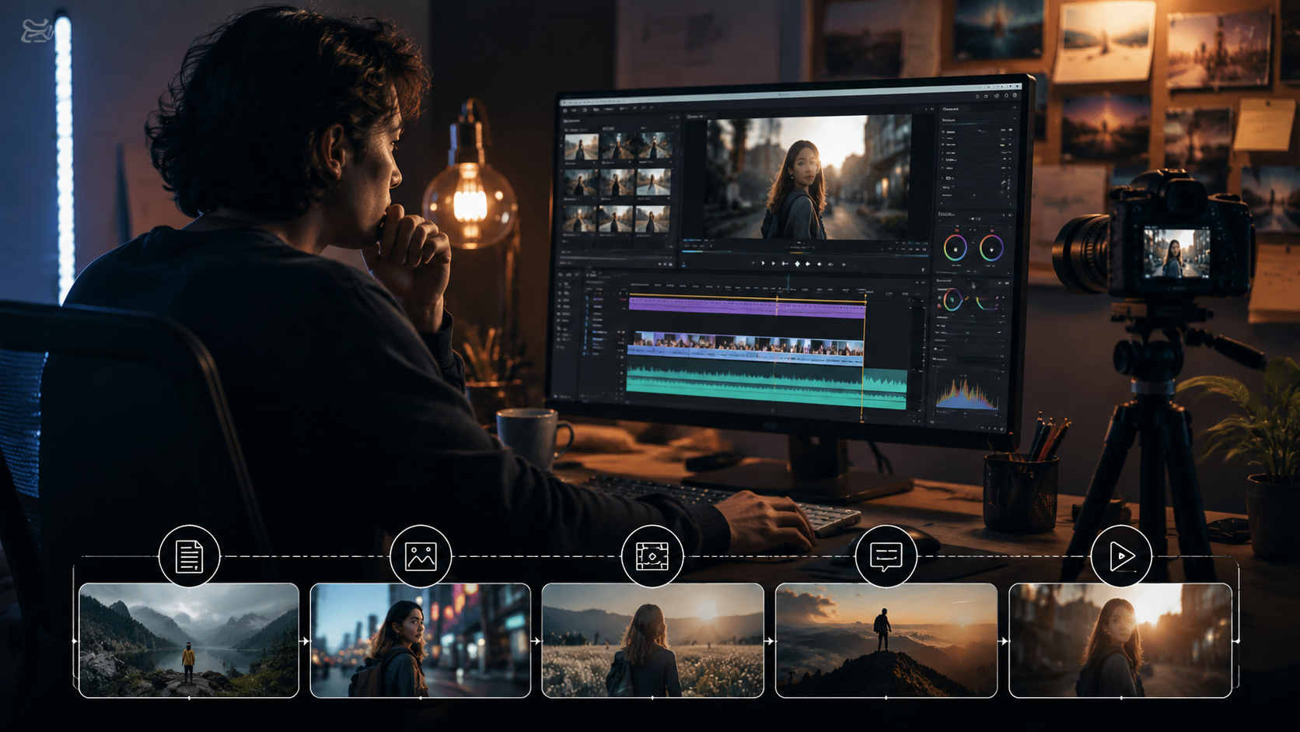Click the play triangle step icon

point(1121,556)
